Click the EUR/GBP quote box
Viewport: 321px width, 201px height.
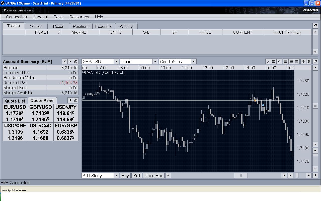click(x=66, y=132)
